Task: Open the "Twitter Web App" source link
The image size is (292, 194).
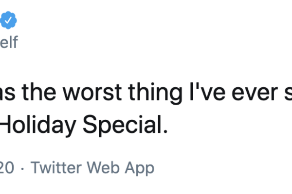Action: click(x=92, y=168)
